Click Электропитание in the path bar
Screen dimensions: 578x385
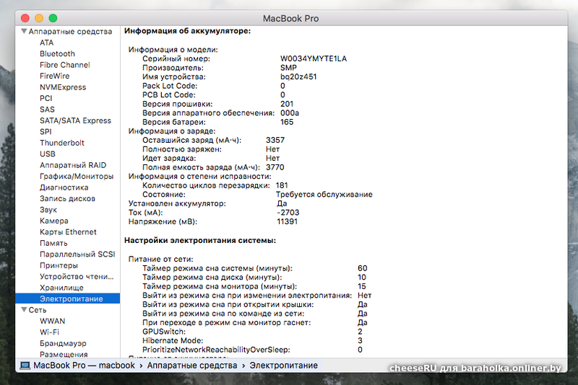coord(283,366)
